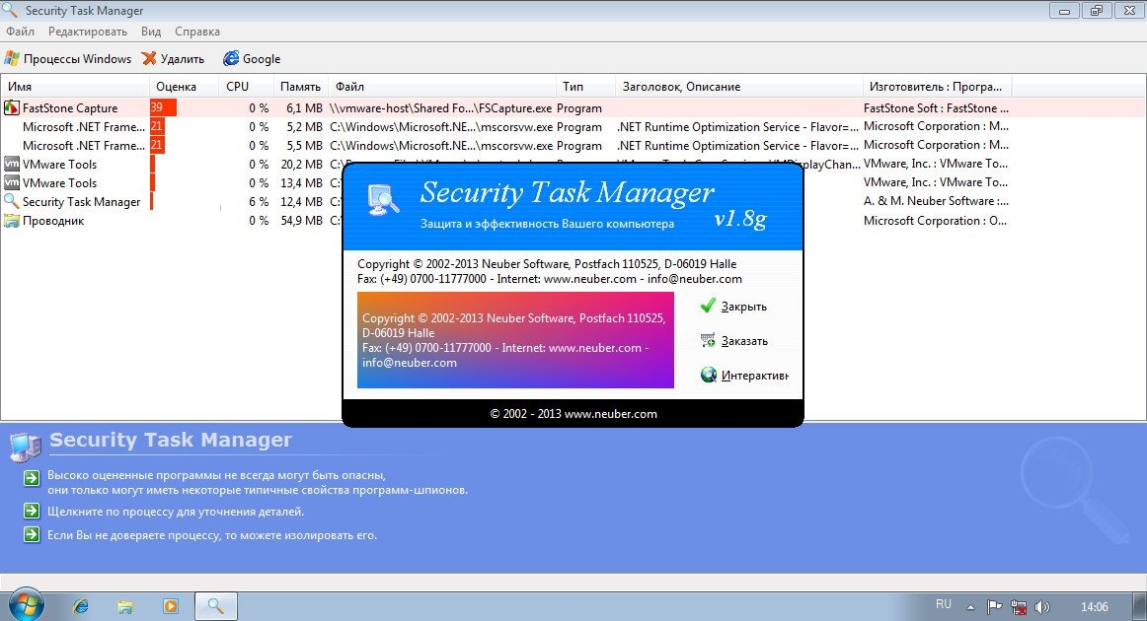Click the Процессы Windows toolbar button
This screenshot has height=621, width=1147.
pyautogui.click(x=68, y=58)
